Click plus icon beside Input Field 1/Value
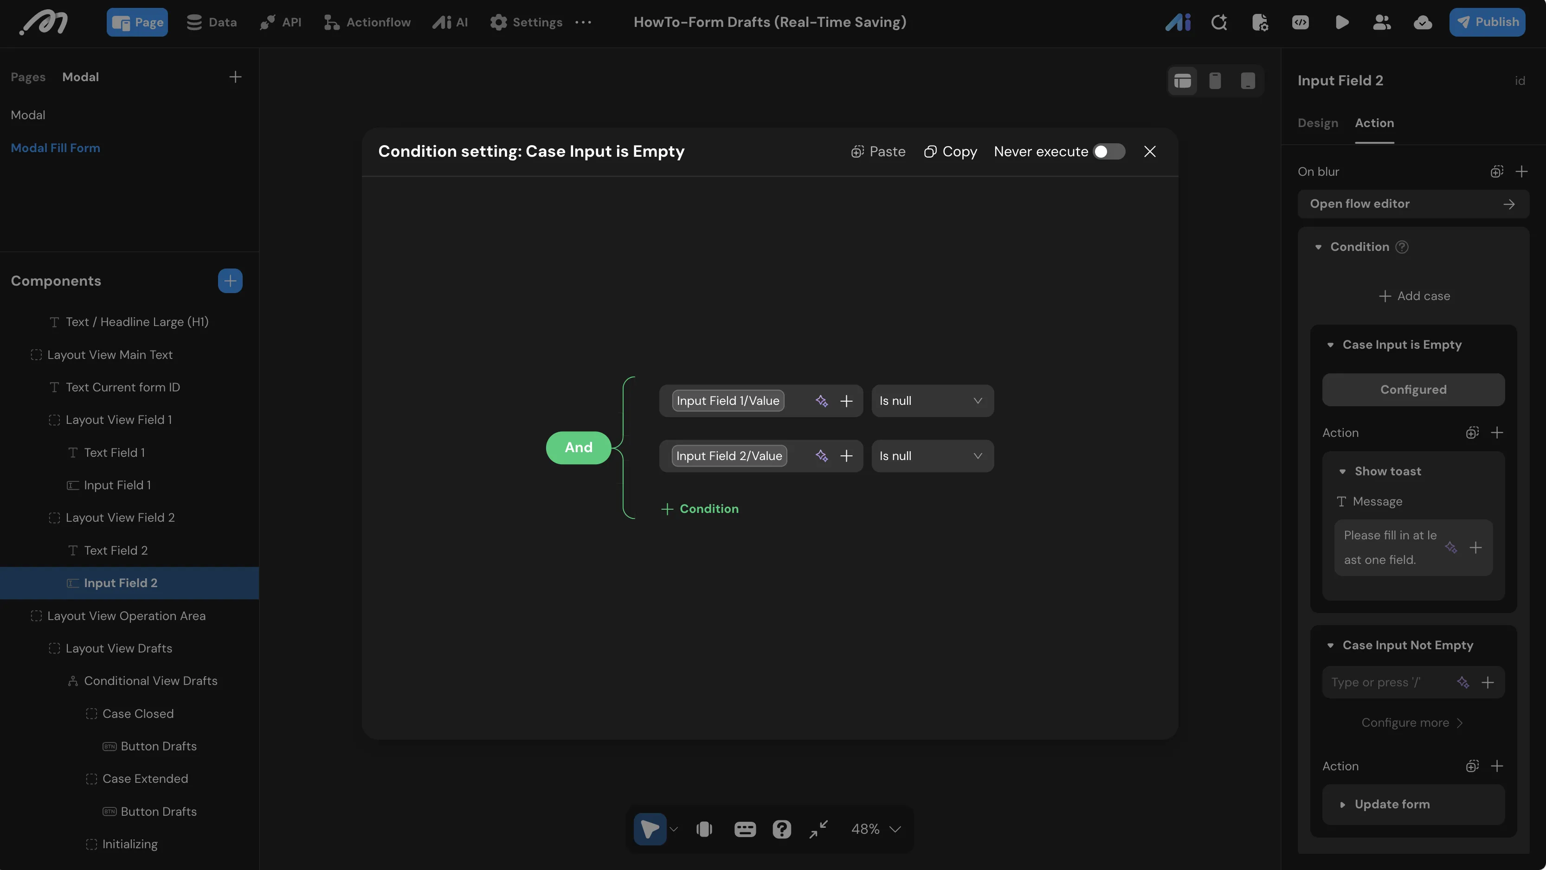The width and height of the screenshot is (1546, 870). click(x=846, y=401)
